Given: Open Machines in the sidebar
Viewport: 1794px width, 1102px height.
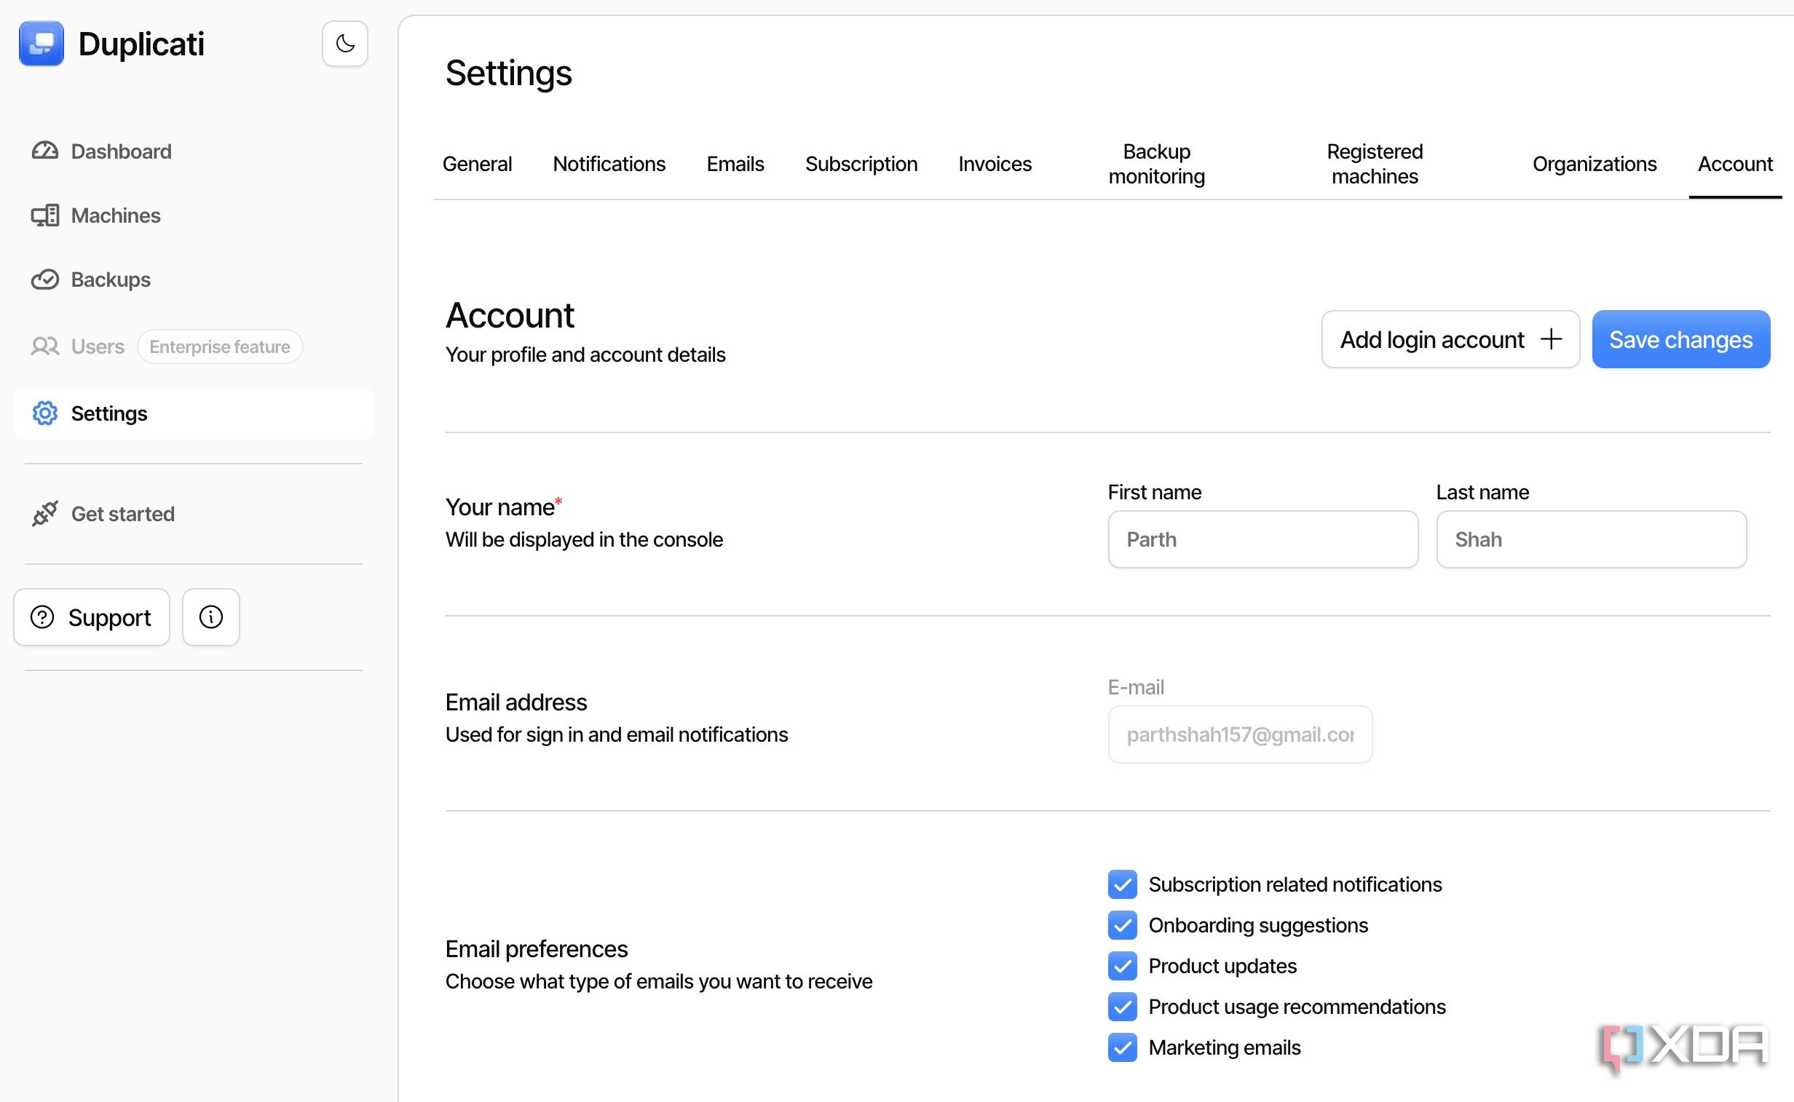Looking at the screenshot, I should 115,215.
